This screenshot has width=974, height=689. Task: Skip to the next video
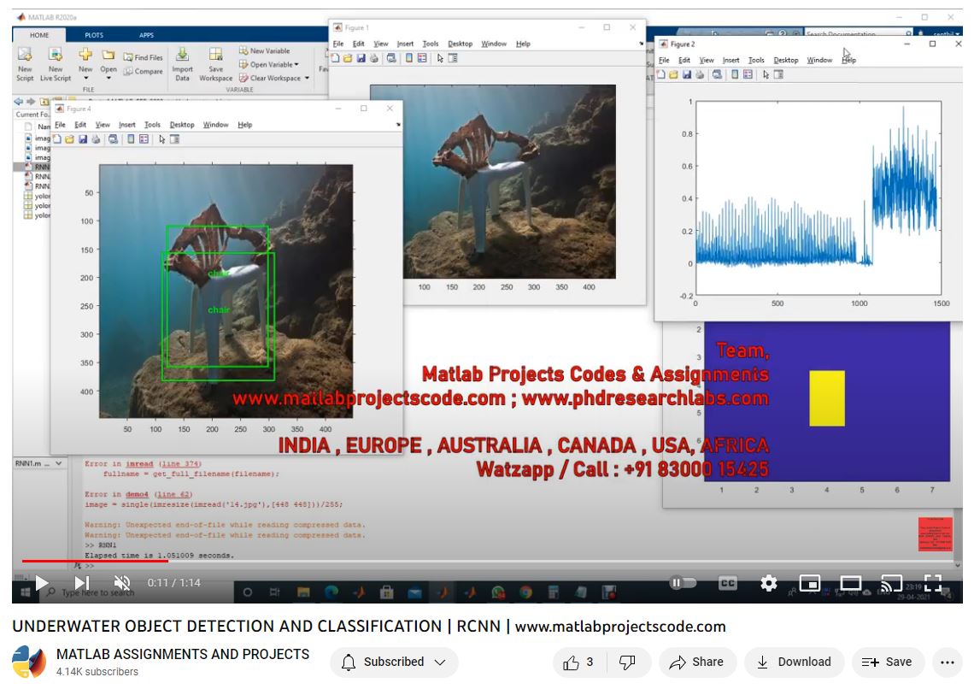pos(82,583)
